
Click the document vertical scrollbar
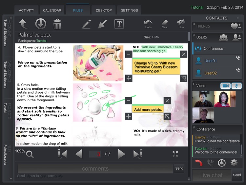pos(189,36)
